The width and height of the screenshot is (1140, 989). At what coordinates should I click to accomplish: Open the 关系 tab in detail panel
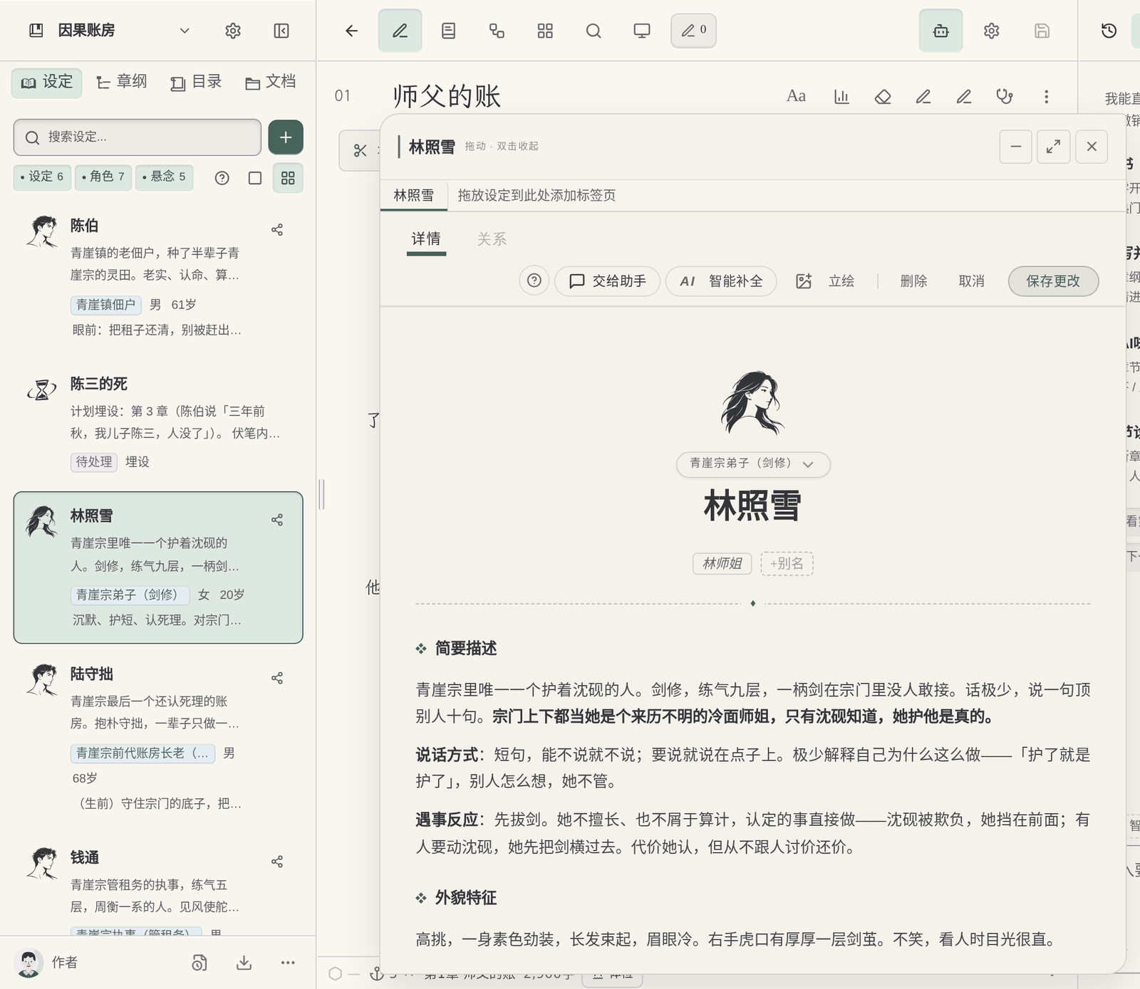(492, 239)
